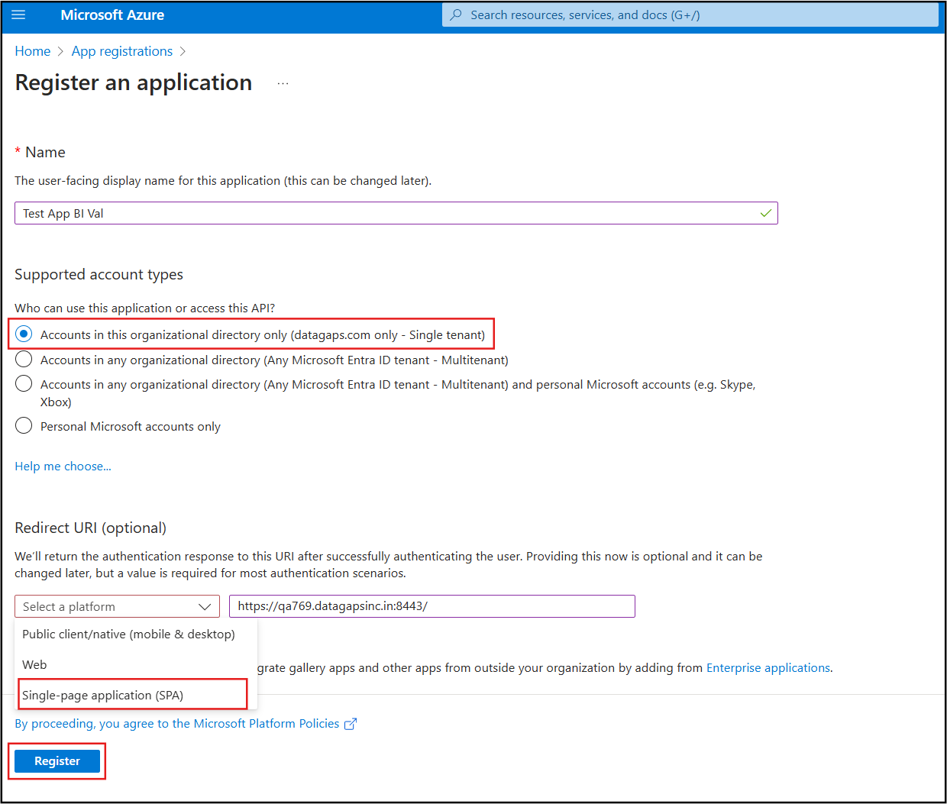
Task: Click the Redirect URI text field
Action: point(431,606)
